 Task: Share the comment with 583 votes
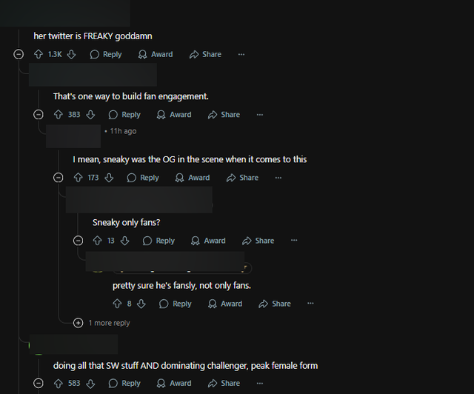[x=224, y=384]
